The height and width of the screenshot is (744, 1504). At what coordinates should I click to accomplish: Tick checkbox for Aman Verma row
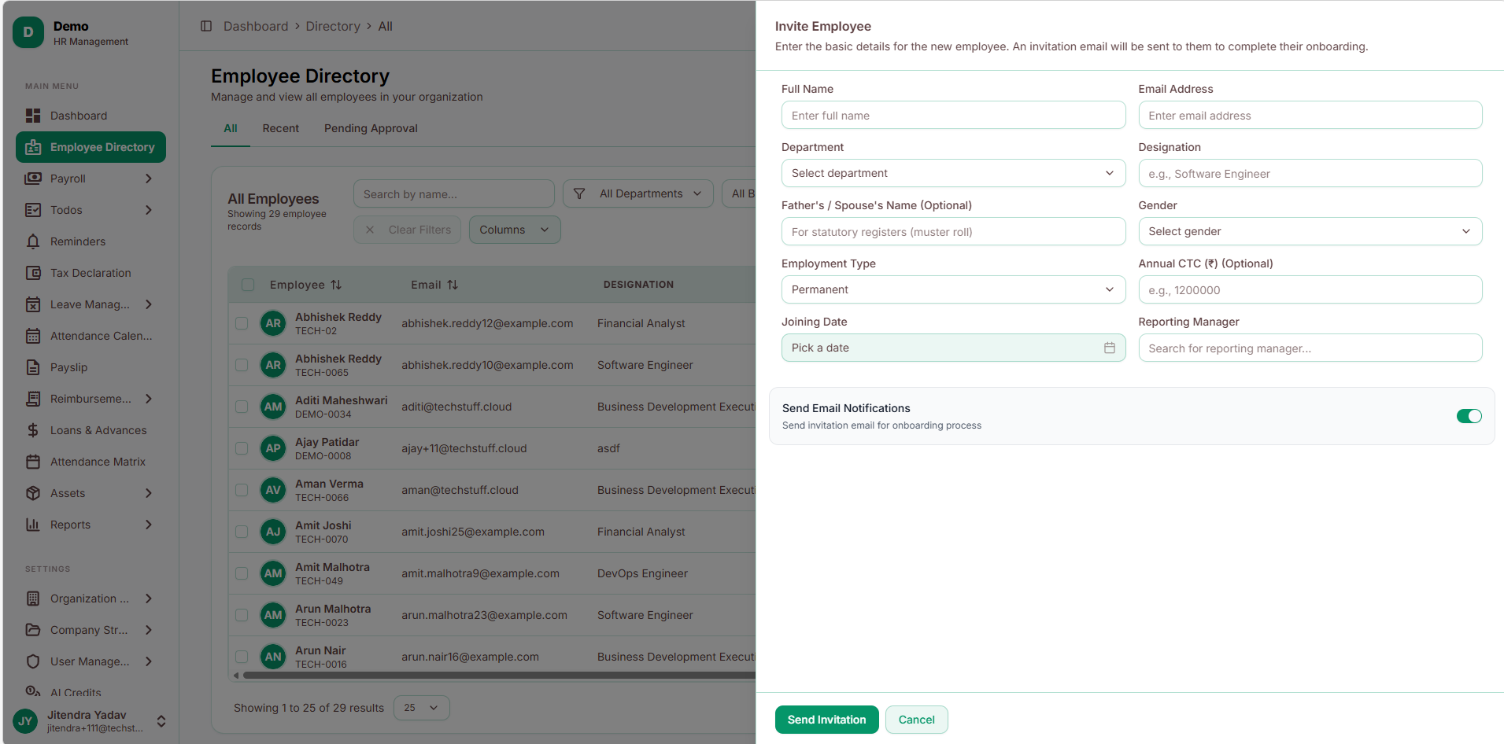[242, 490]
